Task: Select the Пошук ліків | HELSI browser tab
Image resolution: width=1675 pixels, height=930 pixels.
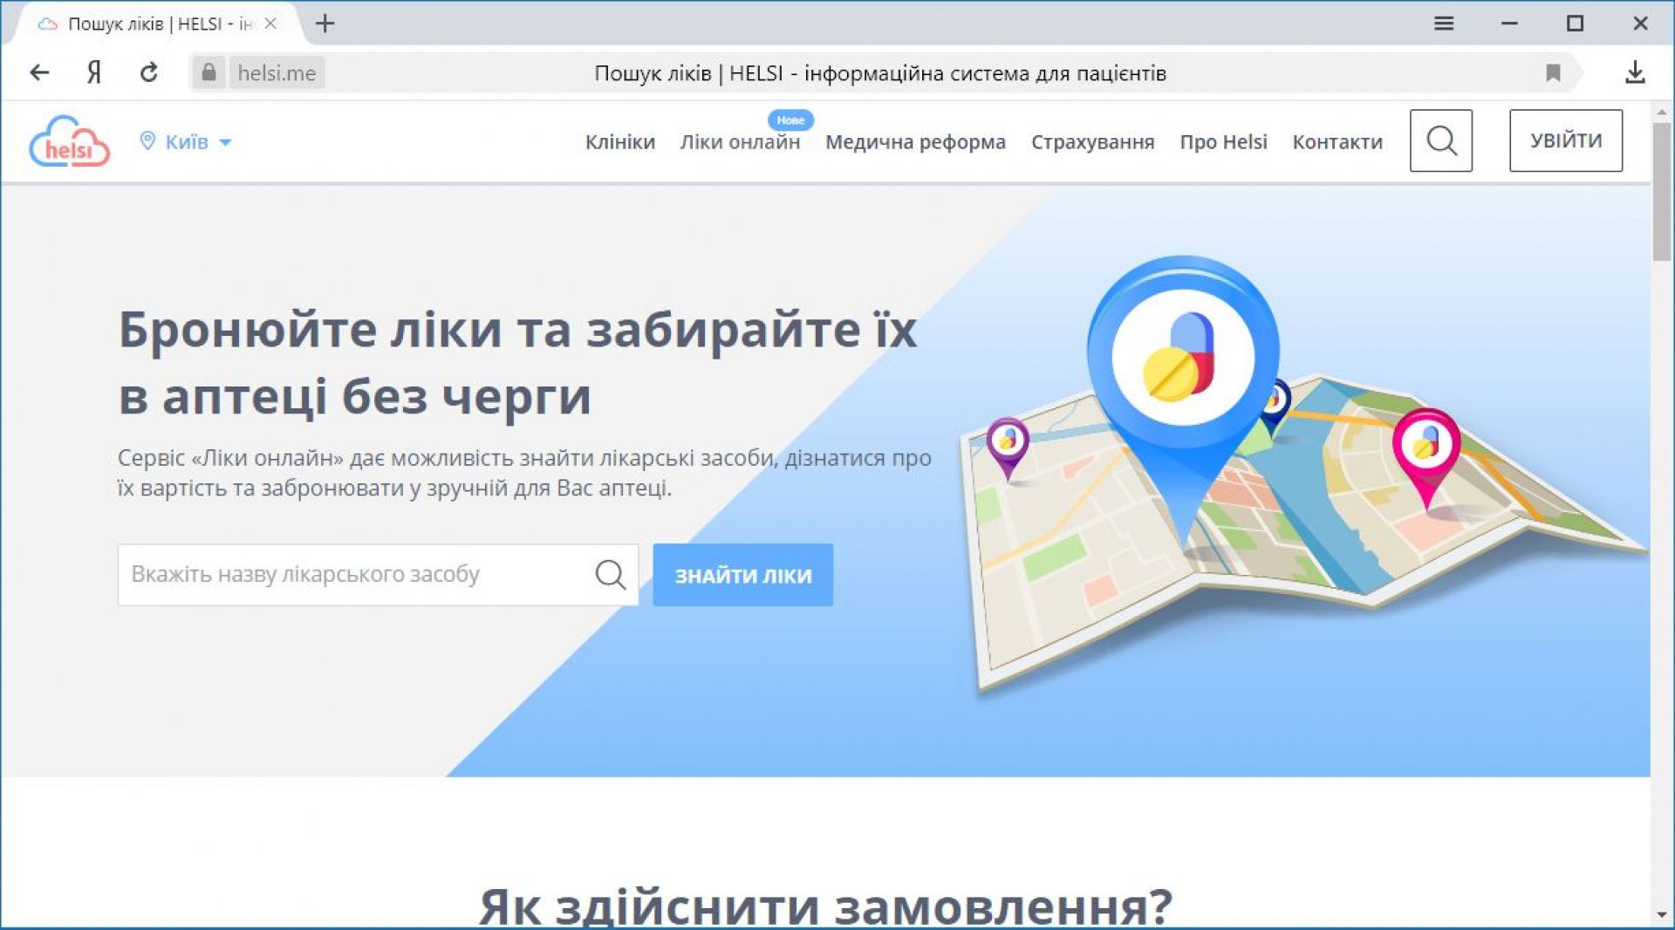Action: point(157,24)
